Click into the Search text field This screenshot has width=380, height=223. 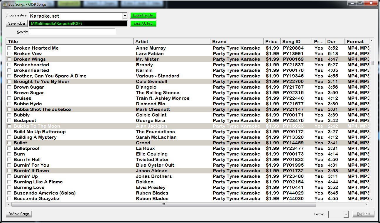[x=72, y=32]
